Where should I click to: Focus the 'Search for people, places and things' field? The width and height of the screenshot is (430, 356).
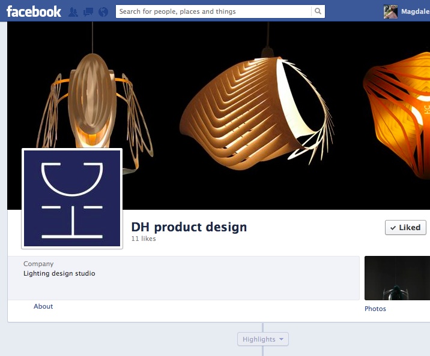[x=213, y=11]
